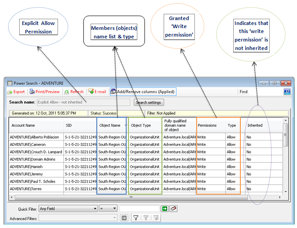
Task: Open the Advanced Filters dropdown
Action: (115, 218)
